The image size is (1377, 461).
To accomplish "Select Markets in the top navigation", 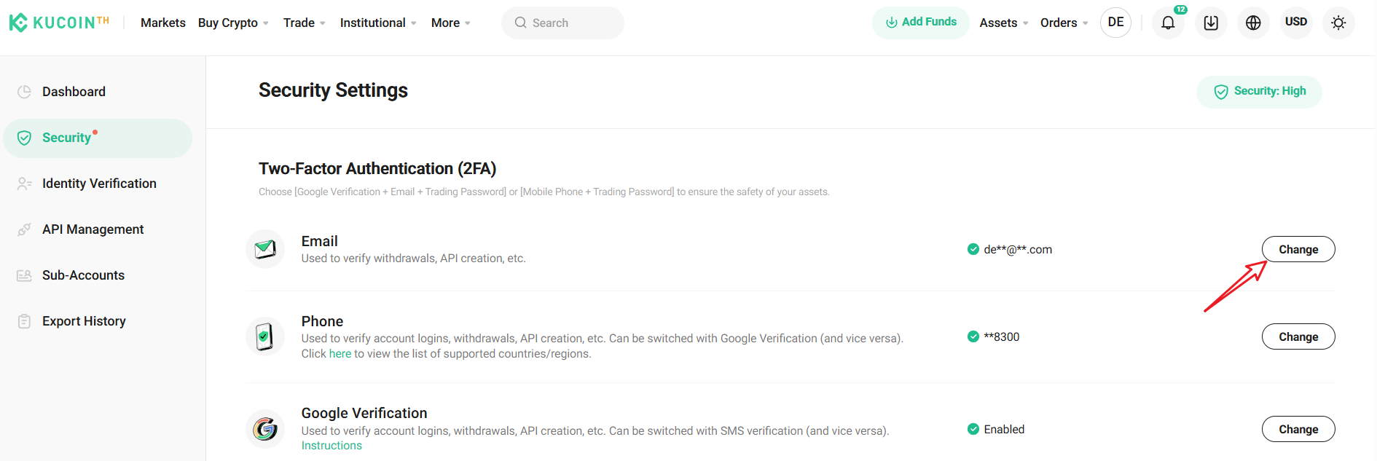I will coord(162,23).
